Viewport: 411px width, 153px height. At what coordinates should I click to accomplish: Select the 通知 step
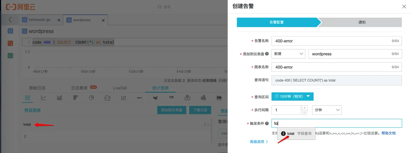[362, 22]
